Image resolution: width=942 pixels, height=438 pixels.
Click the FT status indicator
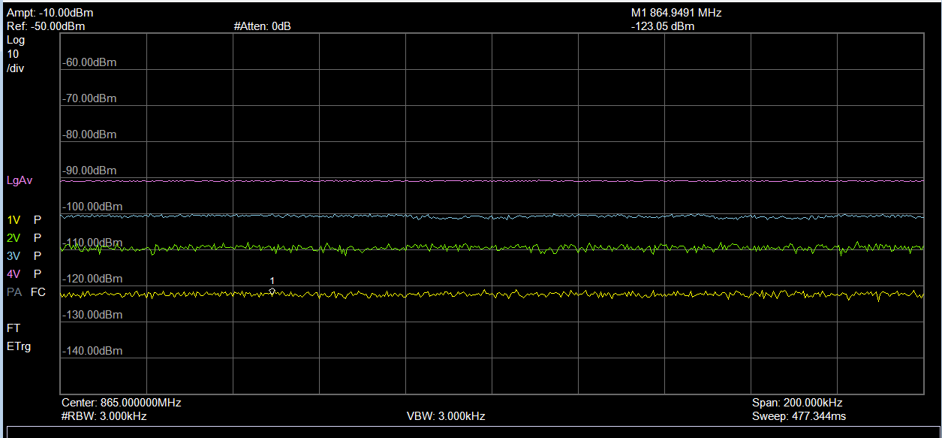point(14,328)
